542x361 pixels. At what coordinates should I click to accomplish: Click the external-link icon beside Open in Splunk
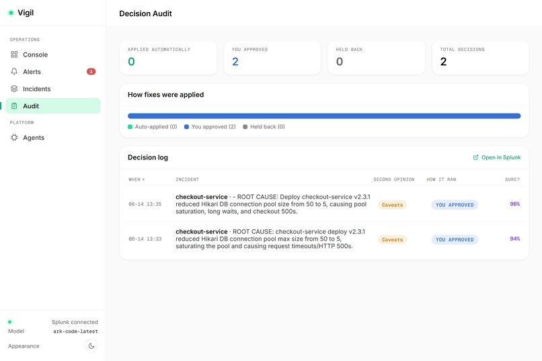[x=475, y=157]
